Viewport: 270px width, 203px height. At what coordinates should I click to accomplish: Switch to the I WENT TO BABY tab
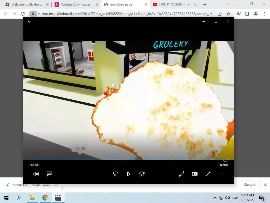[x=171, y=4]
